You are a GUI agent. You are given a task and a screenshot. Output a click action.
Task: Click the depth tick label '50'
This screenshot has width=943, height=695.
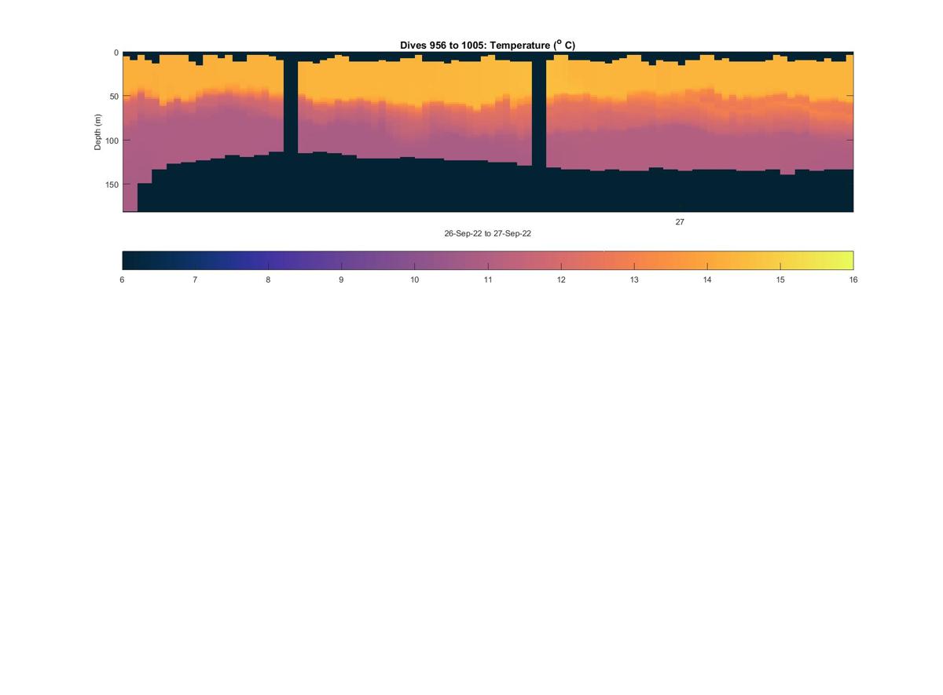(x=114, y=97)
